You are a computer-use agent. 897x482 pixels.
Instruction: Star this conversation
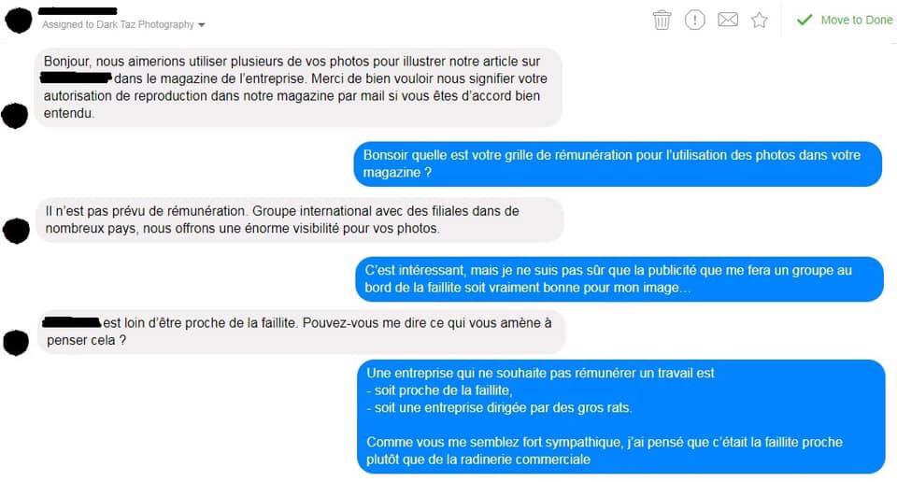[759, 20]
